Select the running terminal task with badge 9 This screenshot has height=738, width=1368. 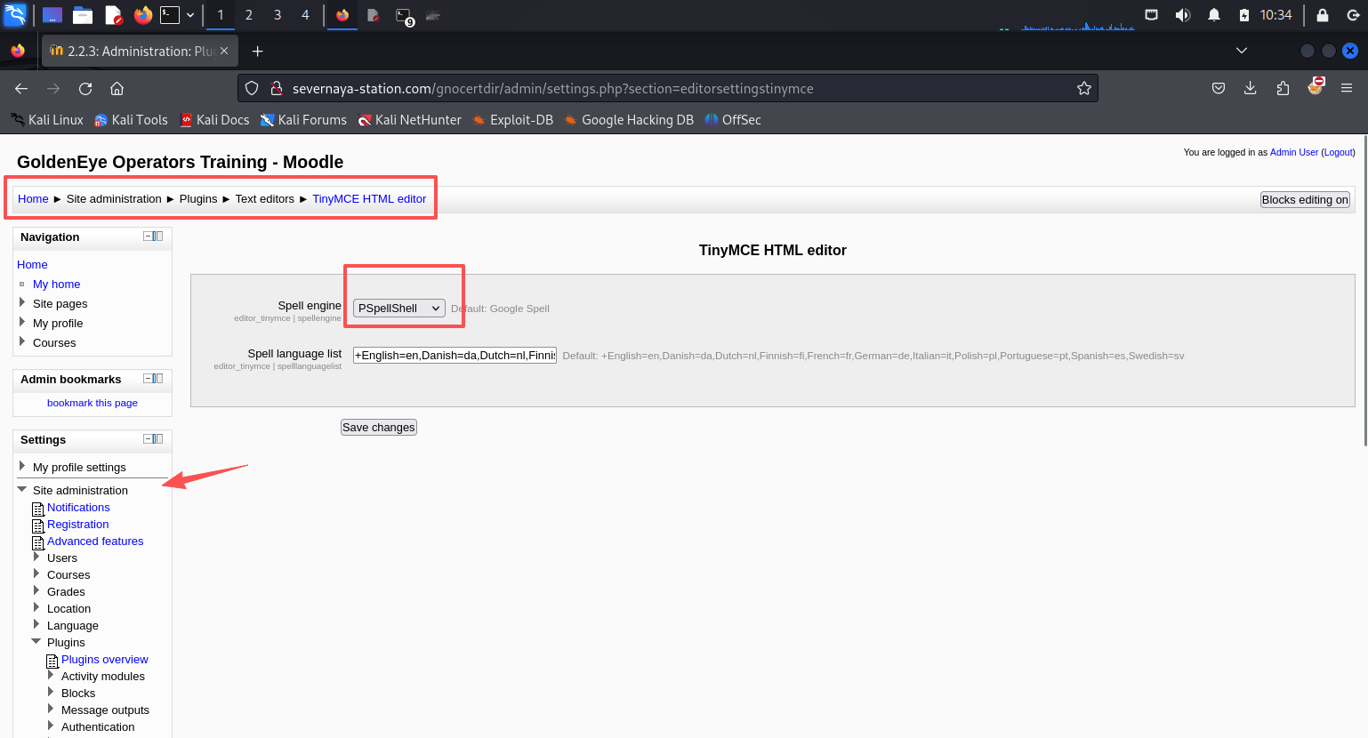tap(404, 16)
